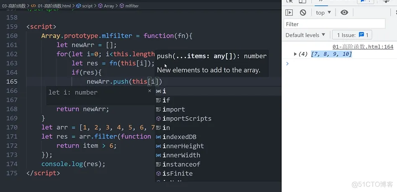Click the 'Array' breadcrumb segment

click(109, 6)
